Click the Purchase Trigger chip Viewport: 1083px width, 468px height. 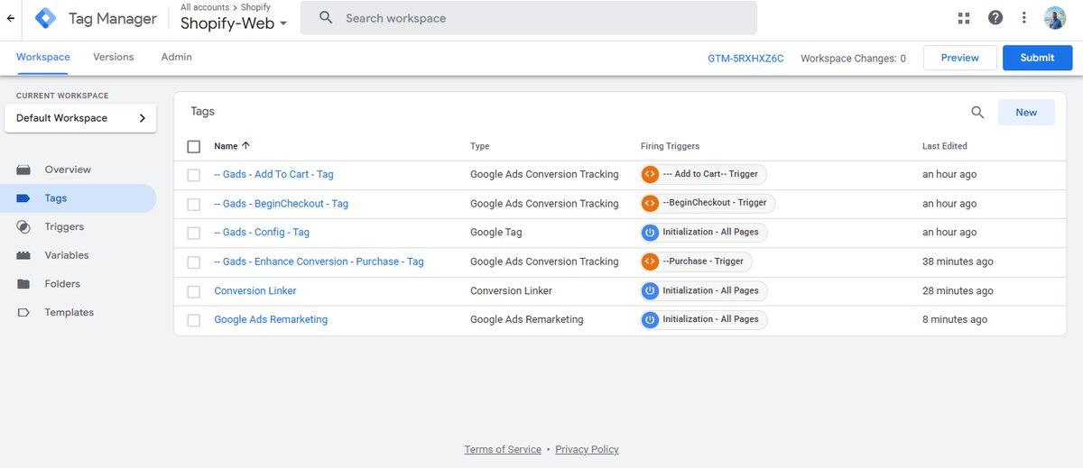click(x=696, y=262)
